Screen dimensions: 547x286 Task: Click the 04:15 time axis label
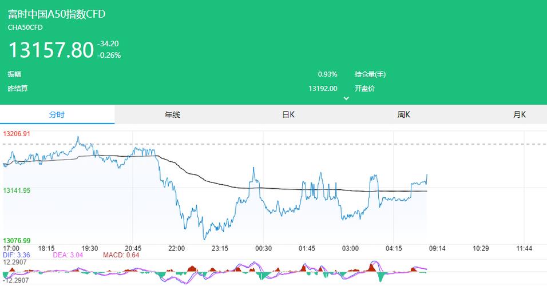[394, 248]
